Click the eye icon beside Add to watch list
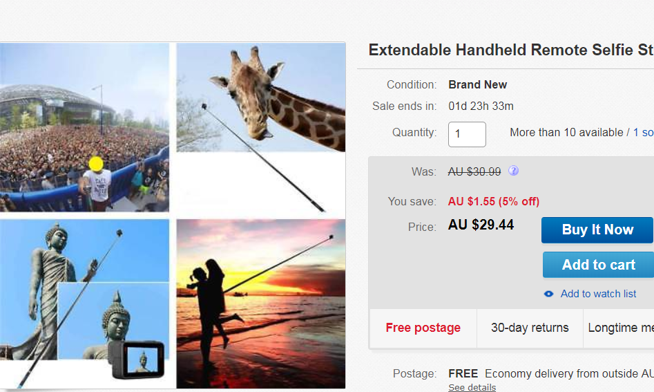654x392 pixels. pos(548,294)
